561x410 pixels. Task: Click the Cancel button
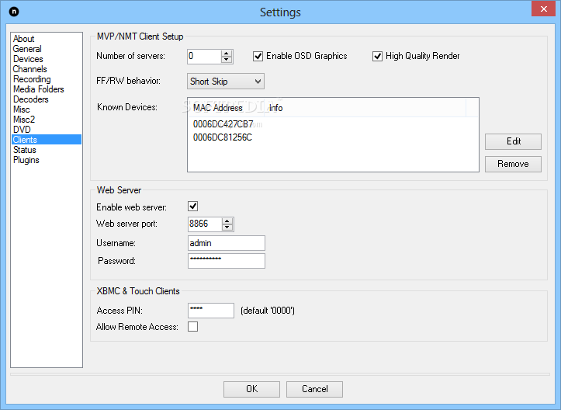pos(314,389)
